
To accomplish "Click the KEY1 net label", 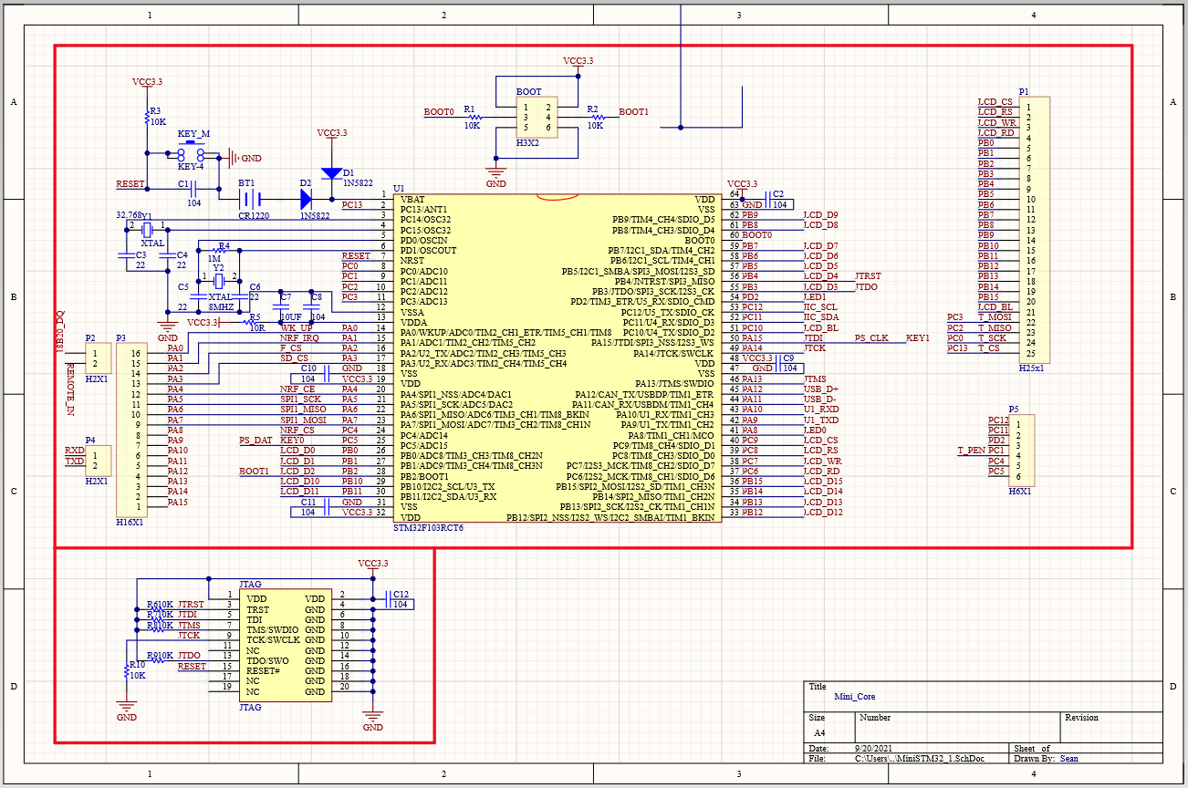I will click(917, 338).
